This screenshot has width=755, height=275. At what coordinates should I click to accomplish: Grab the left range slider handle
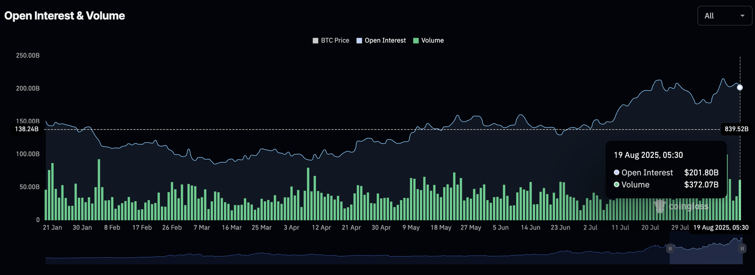tap(669, 249)
